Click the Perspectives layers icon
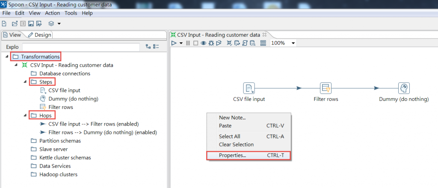 pyautogui.click(x=51, y=23)
